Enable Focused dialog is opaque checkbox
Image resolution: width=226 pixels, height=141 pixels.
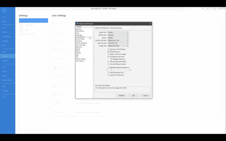coord(109,64)
